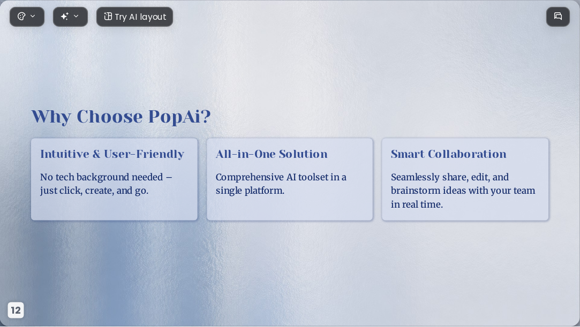Select the 'Why Choose PopAi?' heading
Image resolution: width=580 pixels, height=327 pixels.
pos(121,117)
